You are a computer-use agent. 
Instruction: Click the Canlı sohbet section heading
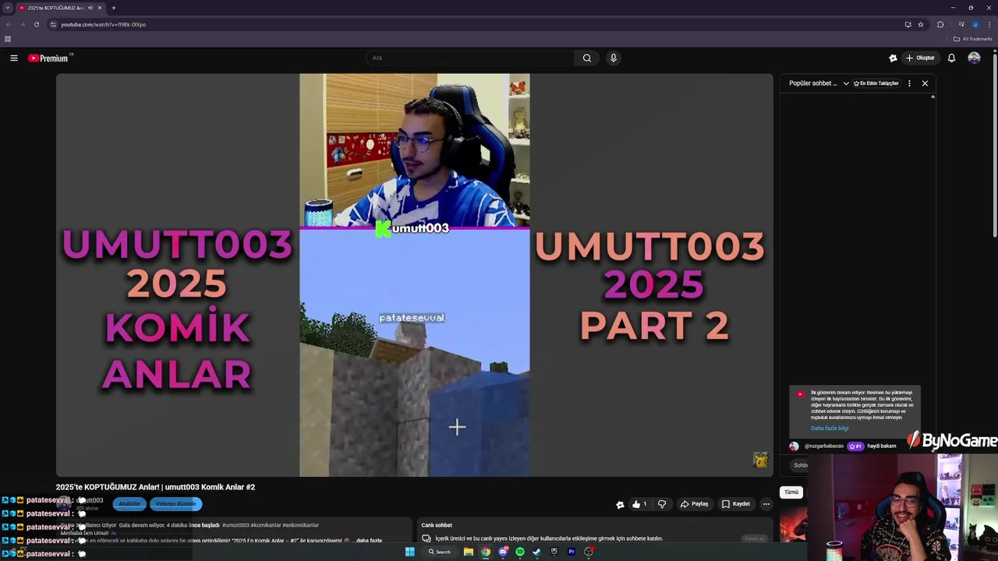point(437,525)
